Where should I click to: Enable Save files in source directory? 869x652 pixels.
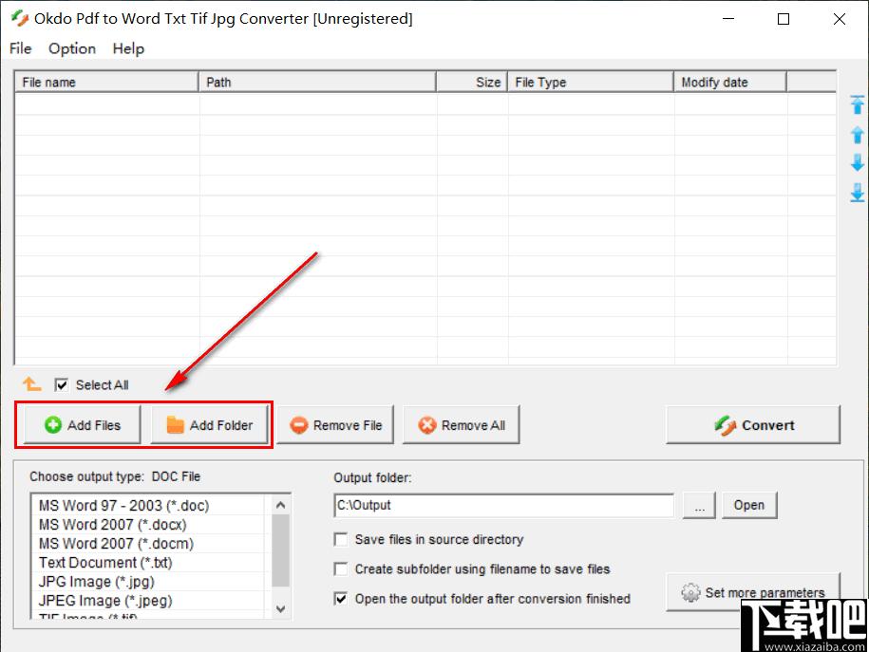341,539
